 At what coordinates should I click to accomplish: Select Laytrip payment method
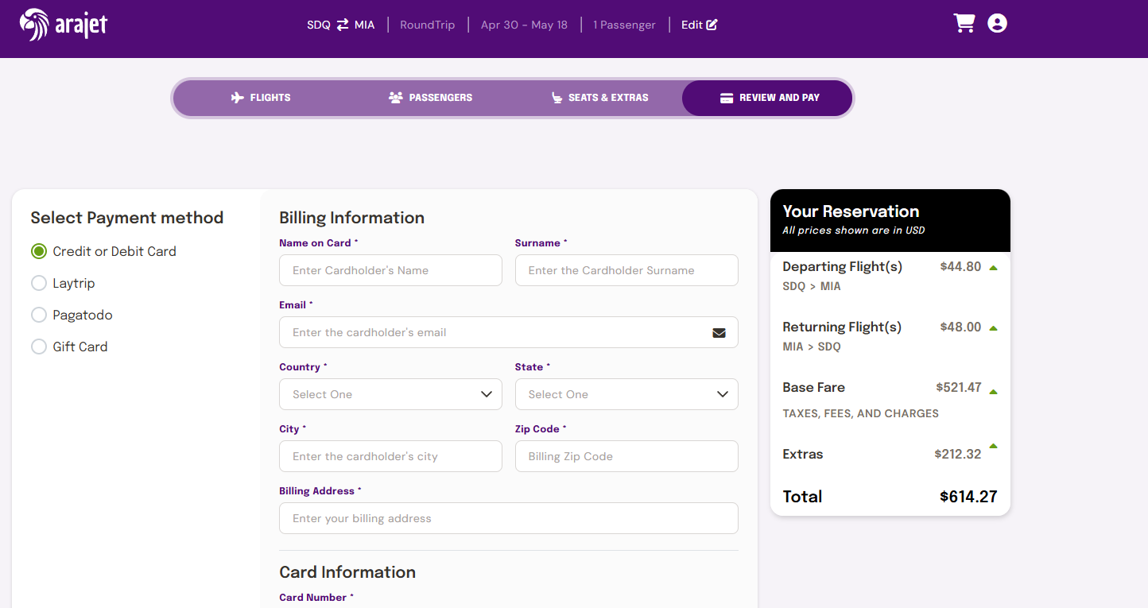point(39,283)
